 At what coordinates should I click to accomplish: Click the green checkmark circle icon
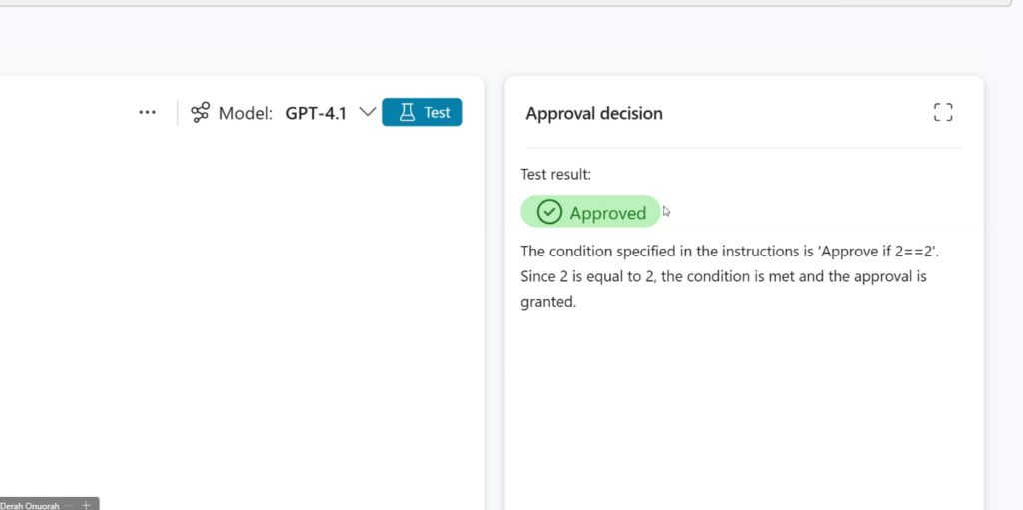point(549,212)
